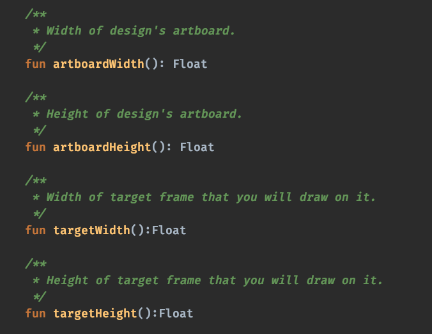
Task: Click the fun keyword before targetWidth
Action: (x=36, y=230)
